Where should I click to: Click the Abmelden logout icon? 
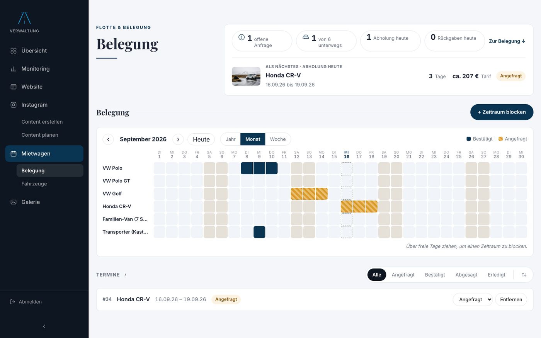click(x=13, y=302)
